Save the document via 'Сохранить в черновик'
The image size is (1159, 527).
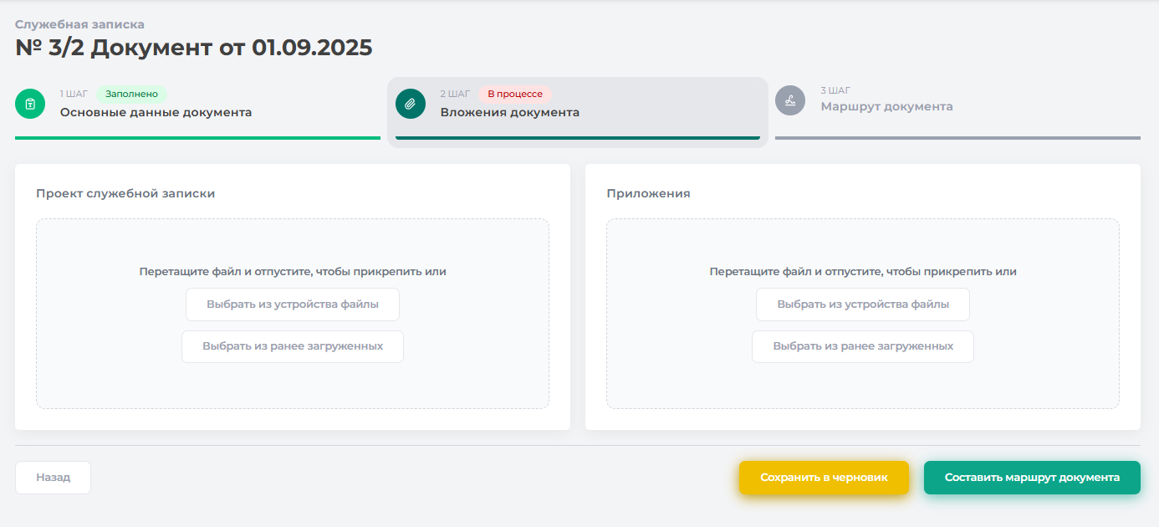(x=824, y=478)
